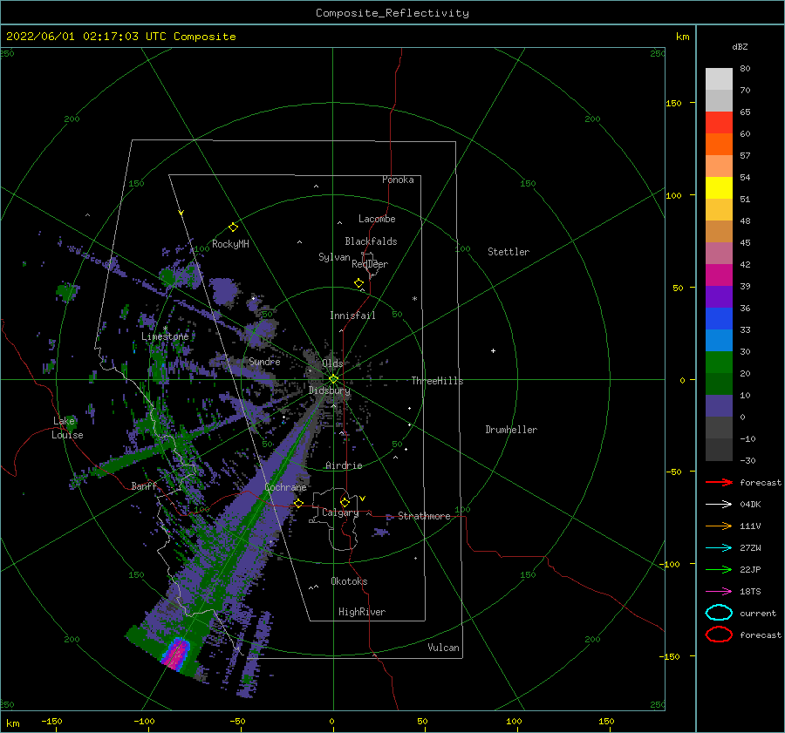Select the purple 36-39 dBZ color swatch
The width and height of the screenshot is (785, 733).
click(x=719, y=297)
